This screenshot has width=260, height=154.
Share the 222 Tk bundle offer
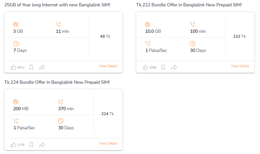tap(174, 67)
